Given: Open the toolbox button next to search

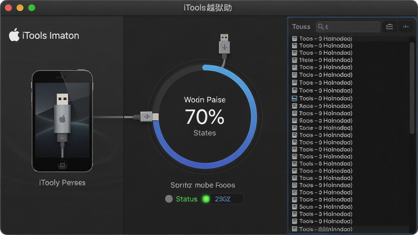Looking at the screenshot, I should click(389, 27).
